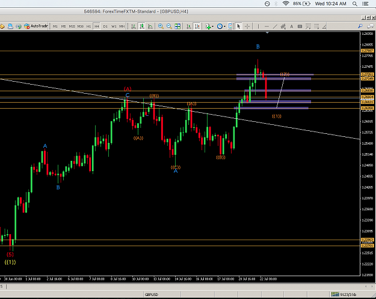376x299 pixels.
Task: Select the horizontal line drawing tool
Action: point(267,26)
